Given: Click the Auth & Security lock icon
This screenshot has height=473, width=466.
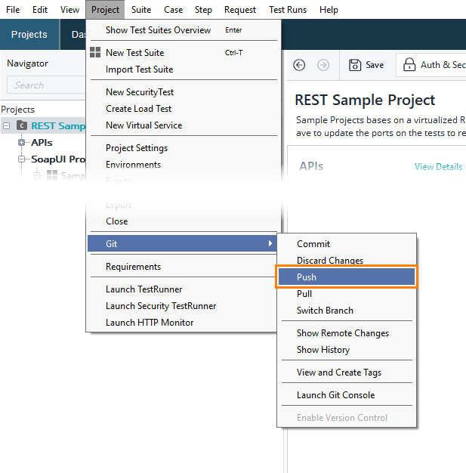Looking at the screenshot, I should (409, 64).
